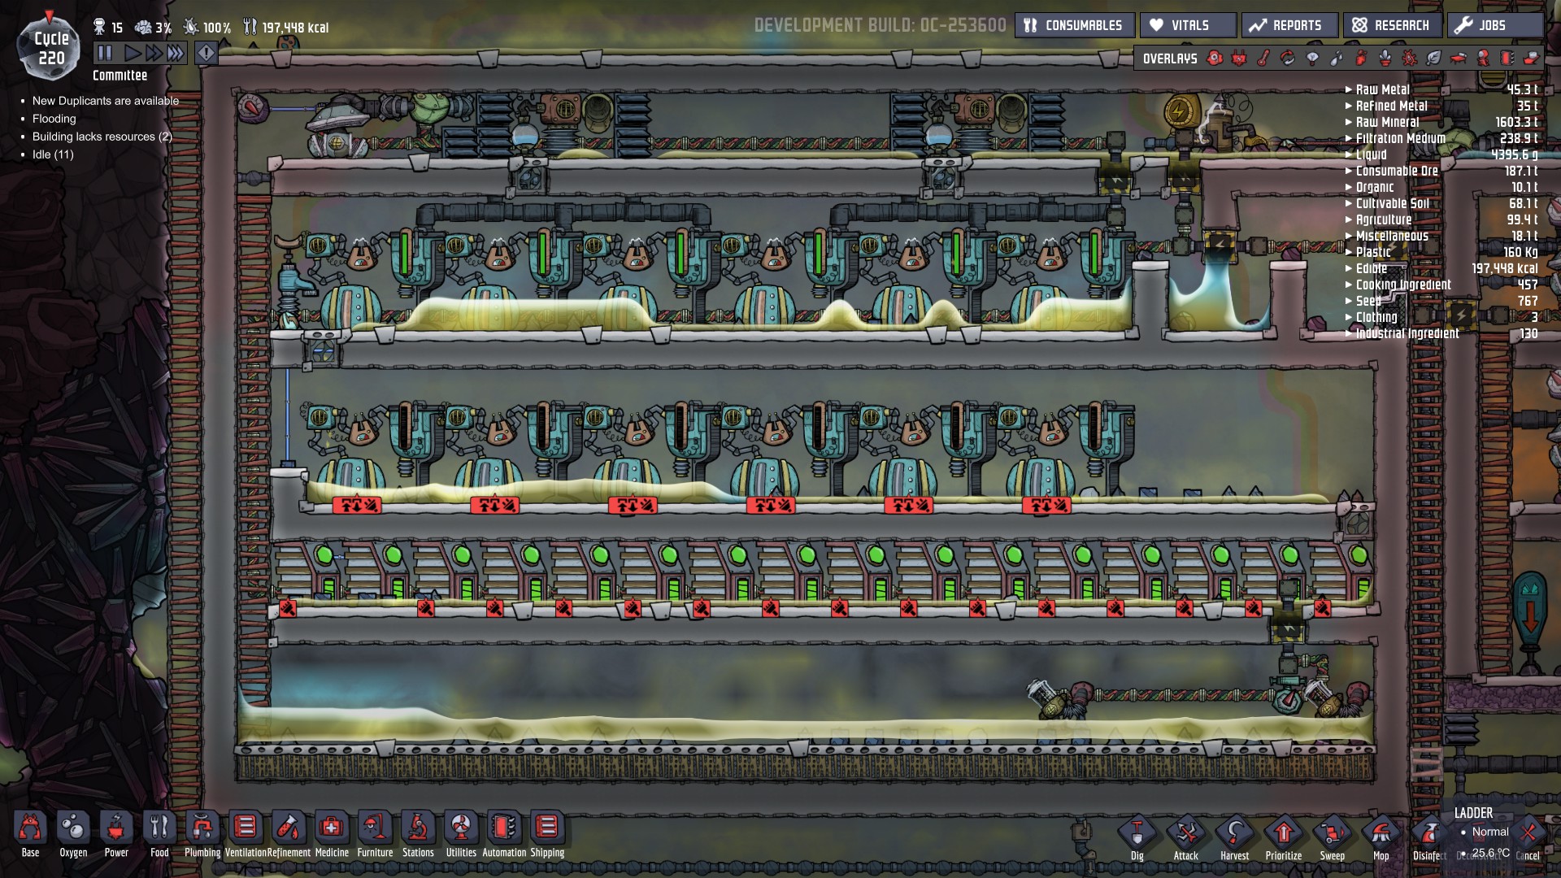Open the Vitals screen
The width and height of the screenshot is (1561, 878).
coord(1188,25)
